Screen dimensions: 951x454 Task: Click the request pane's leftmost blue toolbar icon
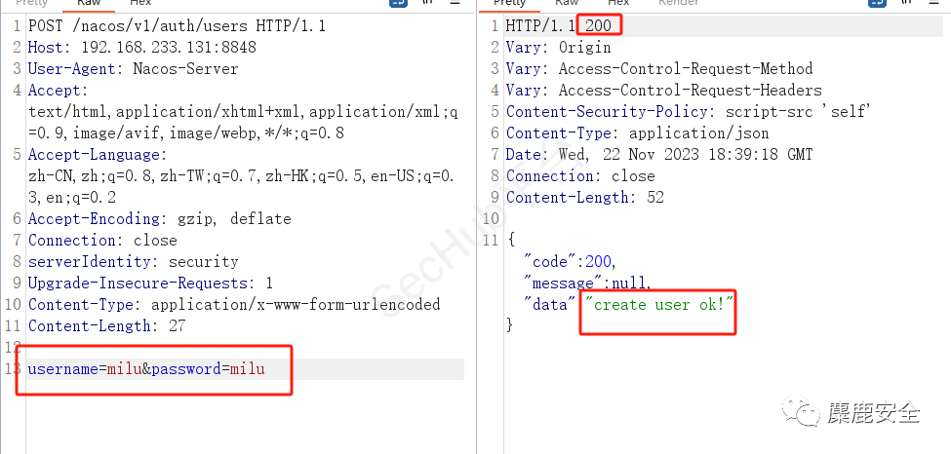[x=399, y=4]
